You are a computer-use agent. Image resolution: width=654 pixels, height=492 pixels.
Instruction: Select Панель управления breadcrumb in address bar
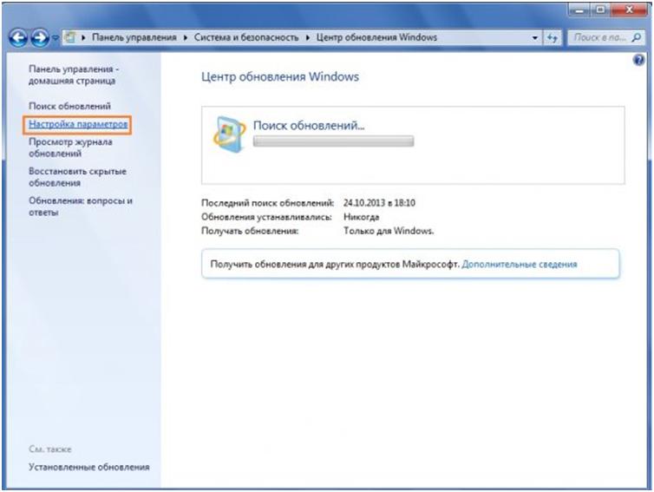(x=134, y=37)
